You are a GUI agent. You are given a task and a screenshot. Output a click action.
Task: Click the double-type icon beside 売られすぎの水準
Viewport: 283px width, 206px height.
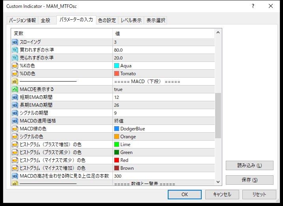click(15, 58)
